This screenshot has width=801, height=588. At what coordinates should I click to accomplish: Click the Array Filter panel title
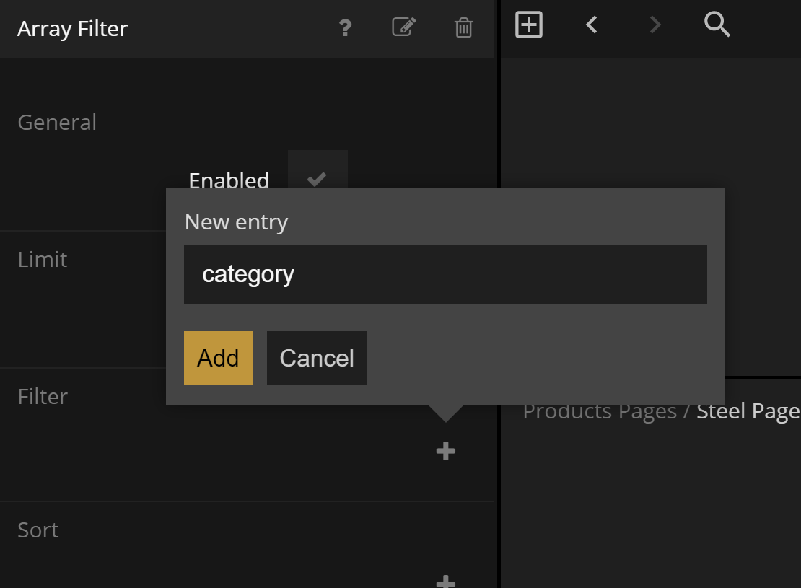(x=73, y=29)
